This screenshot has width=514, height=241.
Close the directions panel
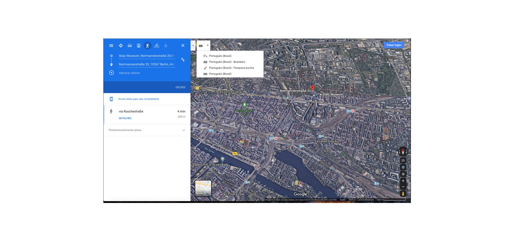click(x=183, y=46)
